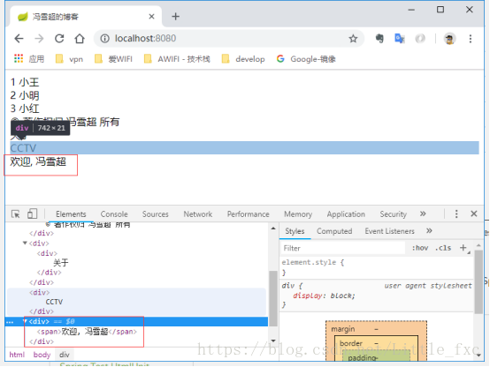The image size is (490, 367).
Task: Open the user profile avatar
Action: (449, 39)
